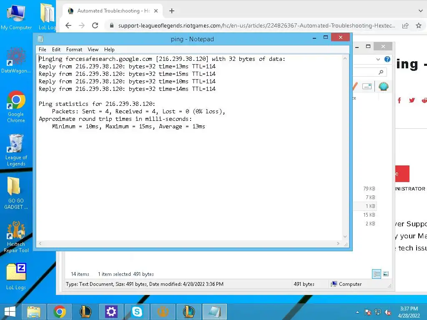Minimize the File Explorer window
Screen dimensions: 427x320
point(357,47)
